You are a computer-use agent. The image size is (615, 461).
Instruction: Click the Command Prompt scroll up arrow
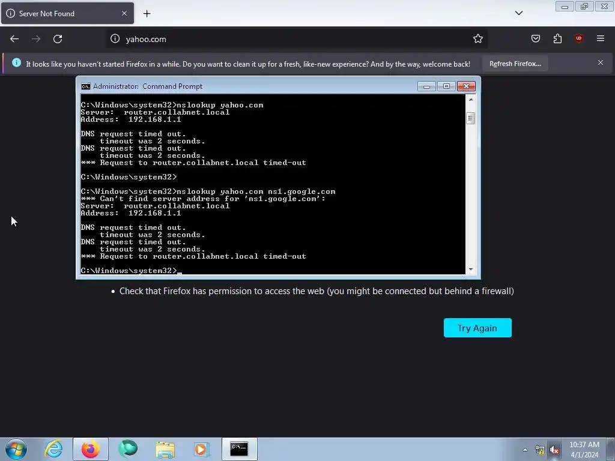[x=471, y=100]
